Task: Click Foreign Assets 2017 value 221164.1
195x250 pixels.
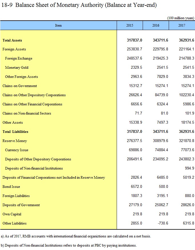Action: [x=186, y=49]
